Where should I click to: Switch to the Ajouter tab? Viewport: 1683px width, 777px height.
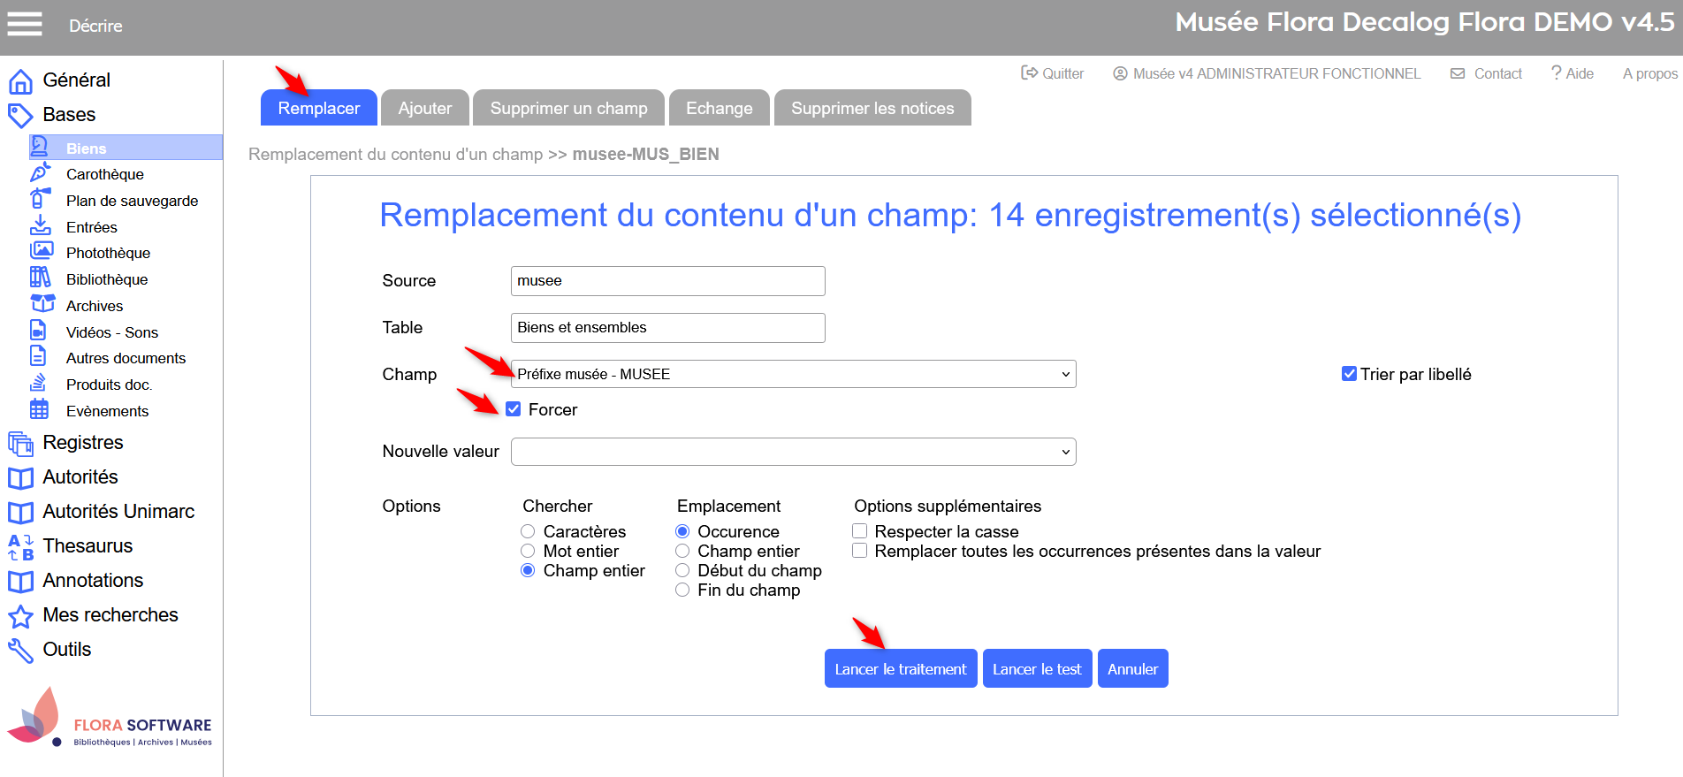425,108
